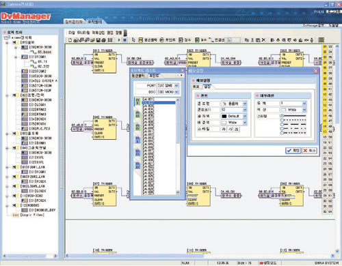This screenshot has height=266, width=342.
Task: Click the 취소 cancel button
Action: click(309, 151)
